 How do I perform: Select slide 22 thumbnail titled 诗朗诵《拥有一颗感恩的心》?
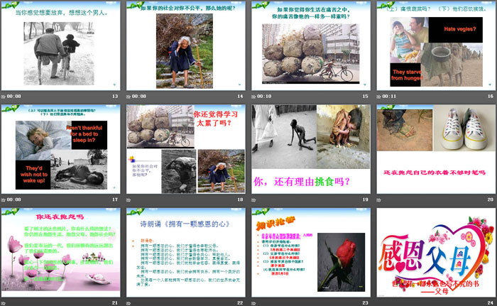pos(186,253)
